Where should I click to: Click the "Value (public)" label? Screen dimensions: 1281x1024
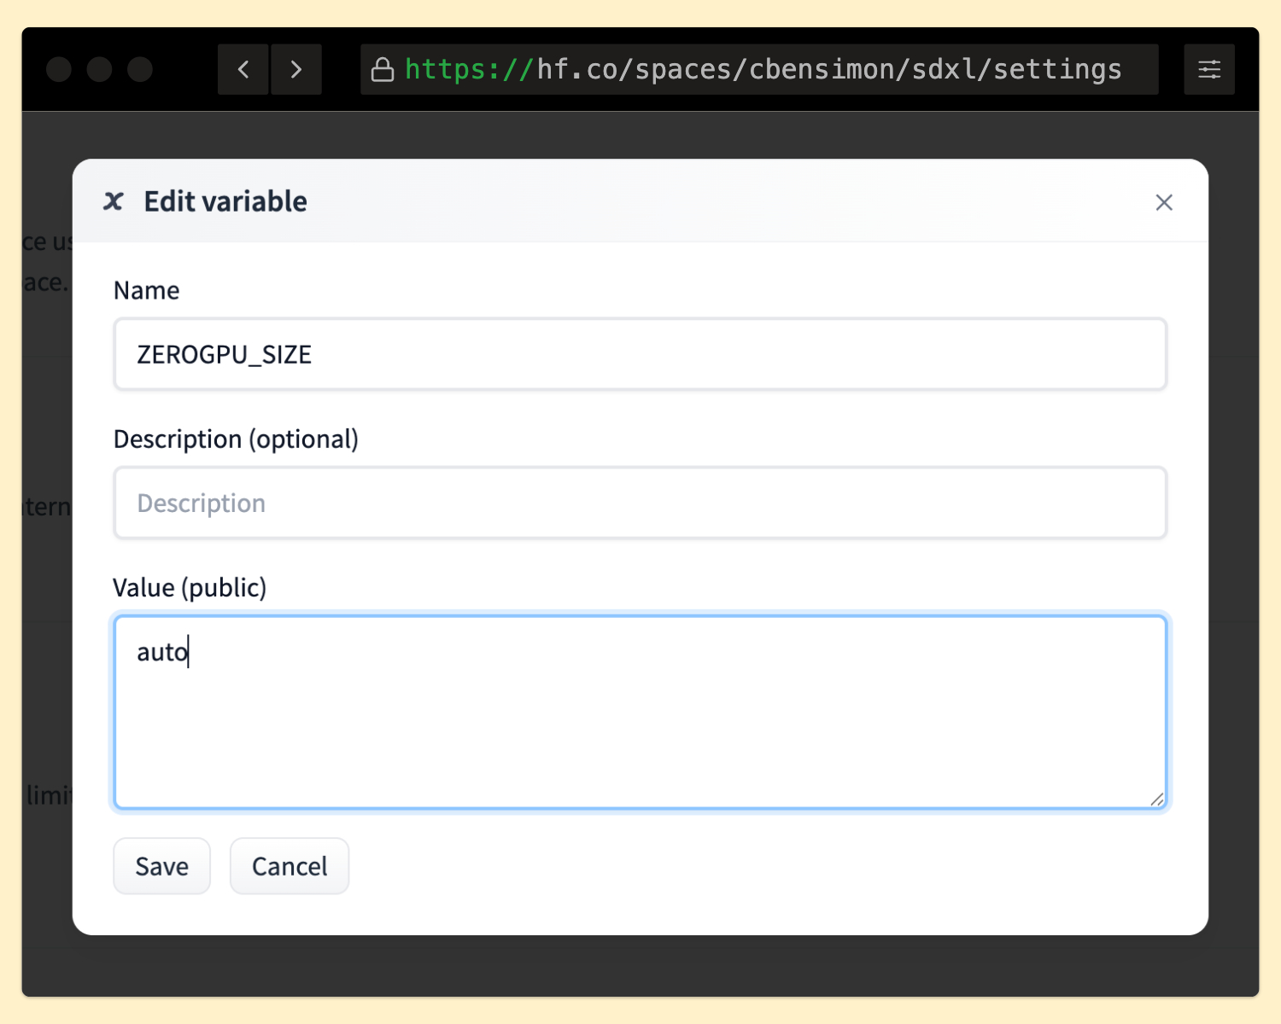pyautogui.click(x=190, y=588)
